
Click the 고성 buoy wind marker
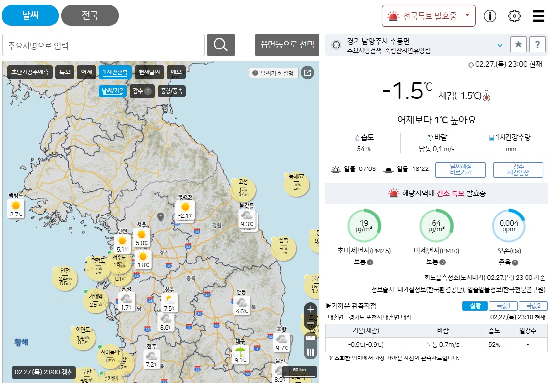click(243, 190)
